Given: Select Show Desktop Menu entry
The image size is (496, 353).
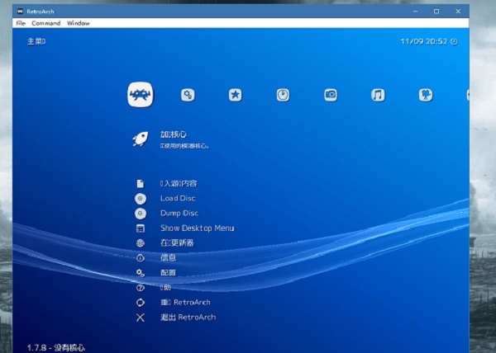Looking at the screenshot, I should (x=197, y=228).
